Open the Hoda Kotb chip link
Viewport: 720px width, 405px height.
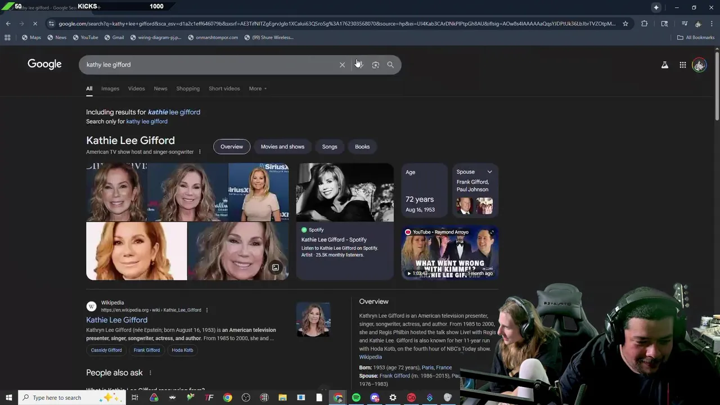coord(182,350)
